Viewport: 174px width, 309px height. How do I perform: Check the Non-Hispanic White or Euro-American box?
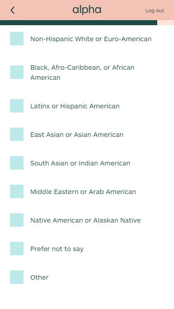(17, 39)
